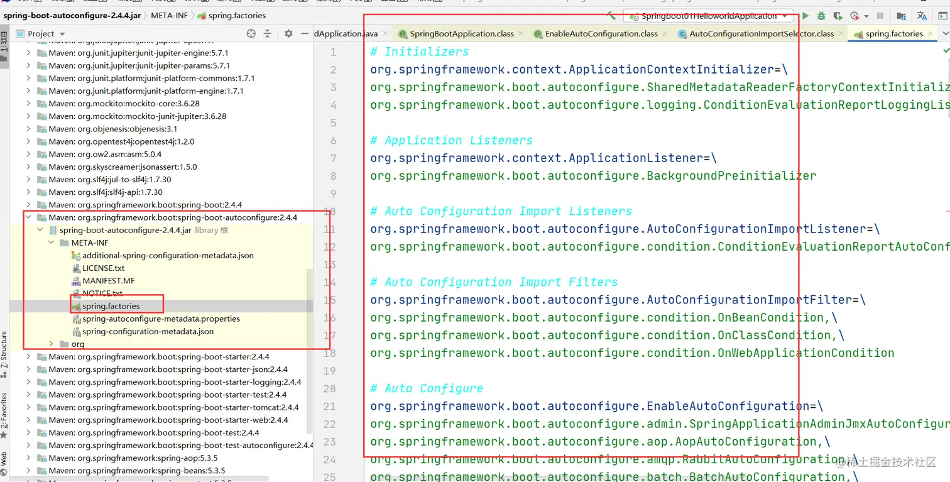Select Maven junit-jupiter-engine:5.7.1 library
Image resolution: width=950 pixels, height=482 pixels.
[138, 53]
